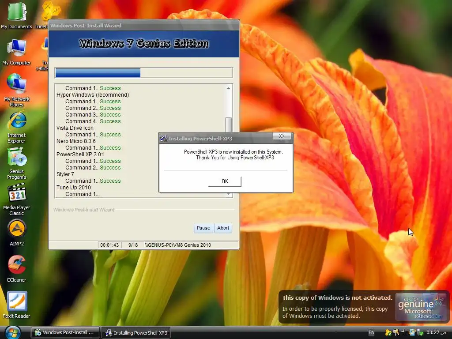Select the PowerShell XP 3.01 log entry
452x339 pixels.
click(80, 154)
